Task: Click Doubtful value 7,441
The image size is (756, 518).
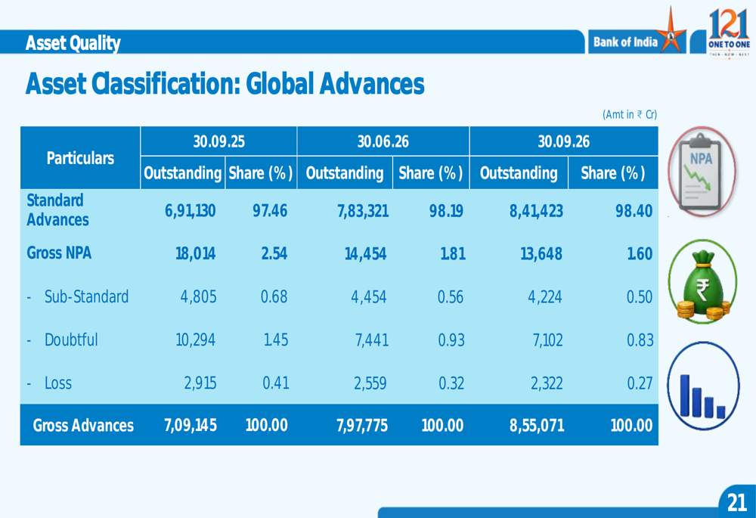Action: pos(372,340)
